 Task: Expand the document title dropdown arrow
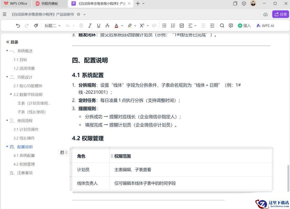85,14
